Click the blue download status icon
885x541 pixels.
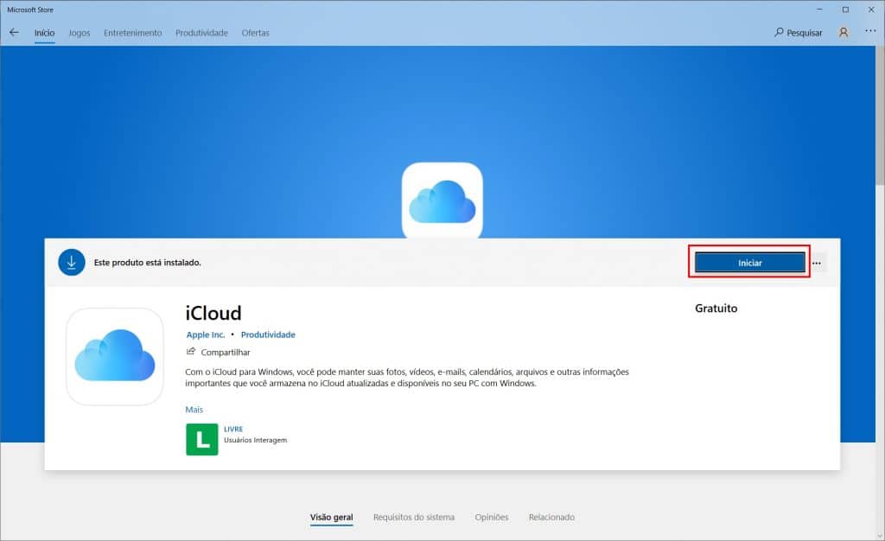pyautogui.click(x=72, y=263)
